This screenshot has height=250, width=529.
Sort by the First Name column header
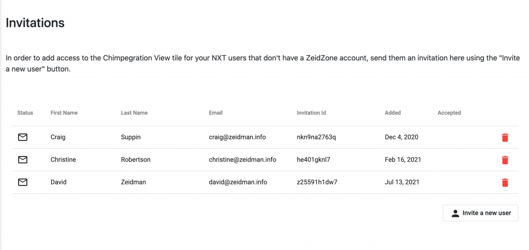click(x=64, y=113)
